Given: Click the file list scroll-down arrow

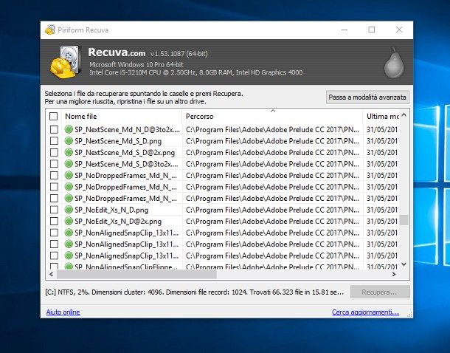Looking at the screenshot, I should pos(404,264).
